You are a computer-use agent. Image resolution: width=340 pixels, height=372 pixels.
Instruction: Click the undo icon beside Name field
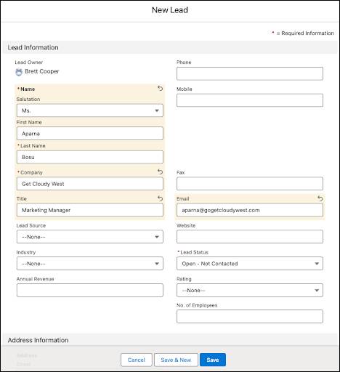[x=160, y=89]
